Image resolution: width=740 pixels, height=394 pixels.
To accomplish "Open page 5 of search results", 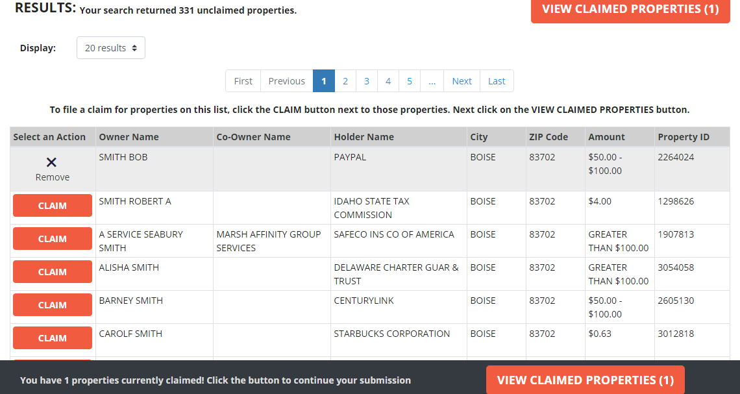I will (410, 80).
